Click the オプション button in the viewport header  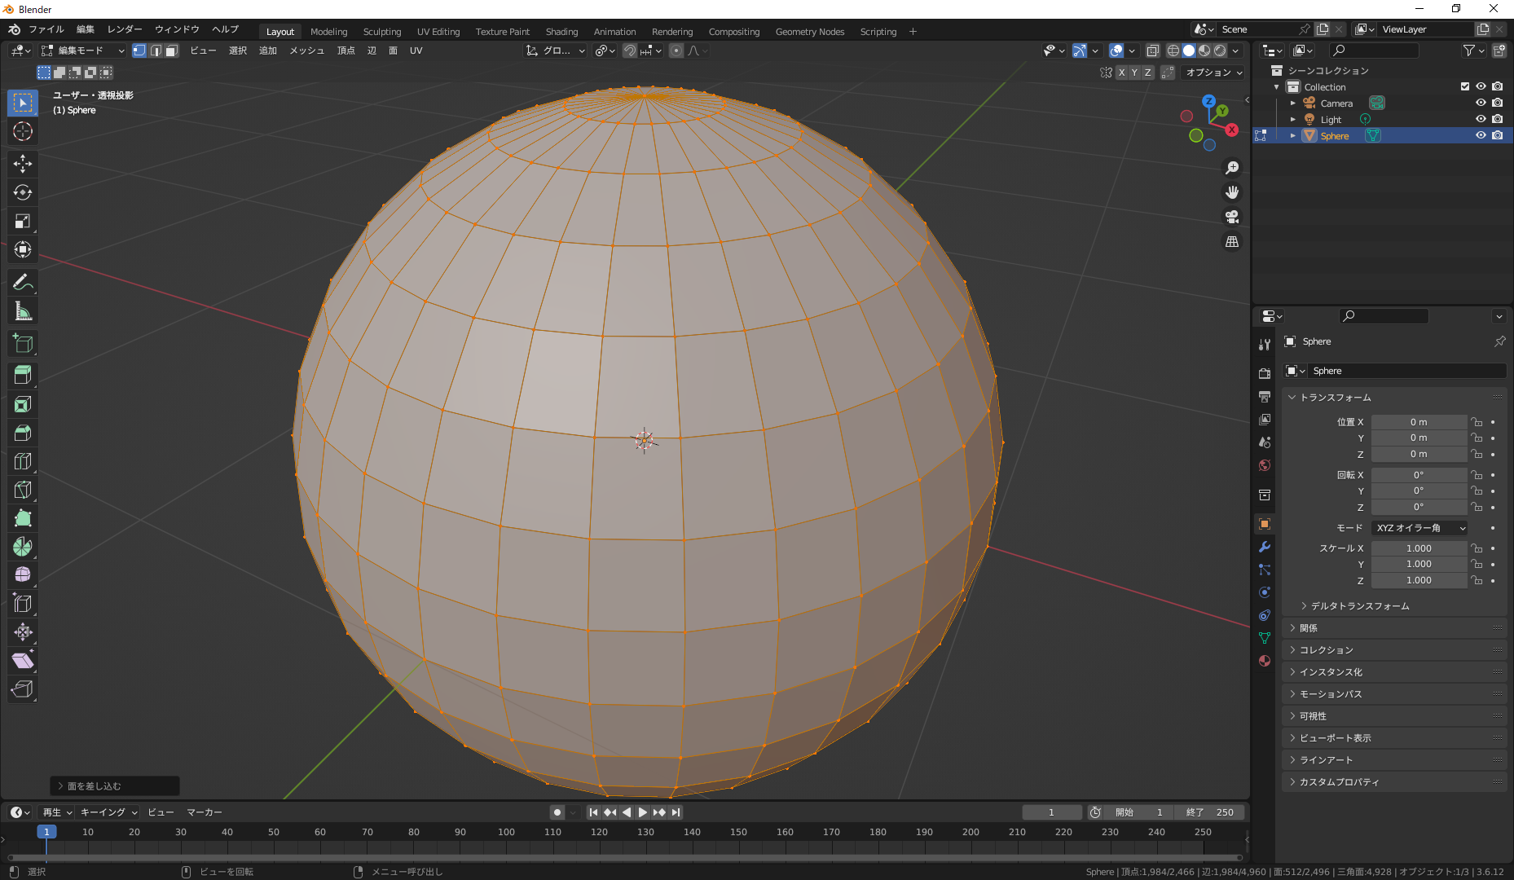click(1213, 73)
